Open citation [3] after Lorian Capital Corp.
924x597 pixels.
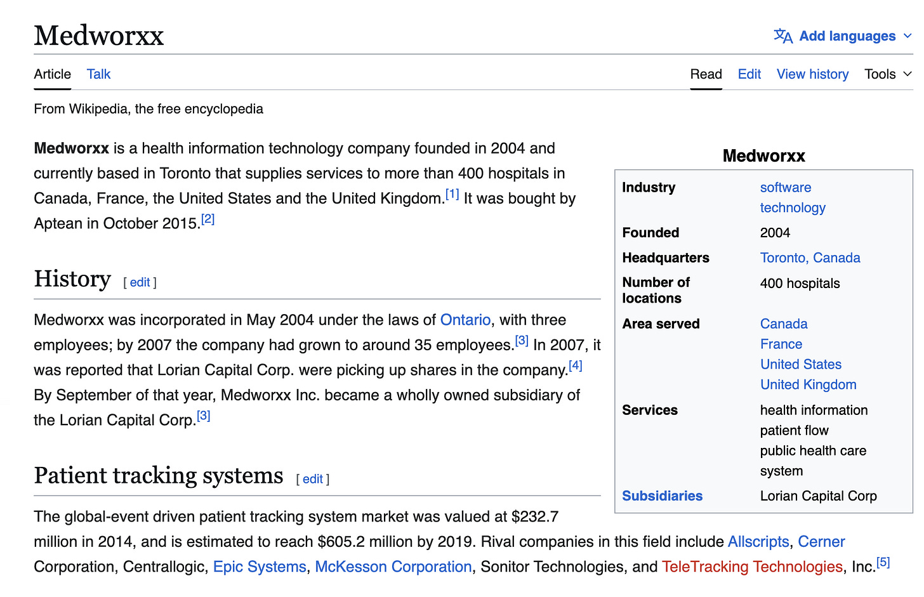(x=204, y=416)
